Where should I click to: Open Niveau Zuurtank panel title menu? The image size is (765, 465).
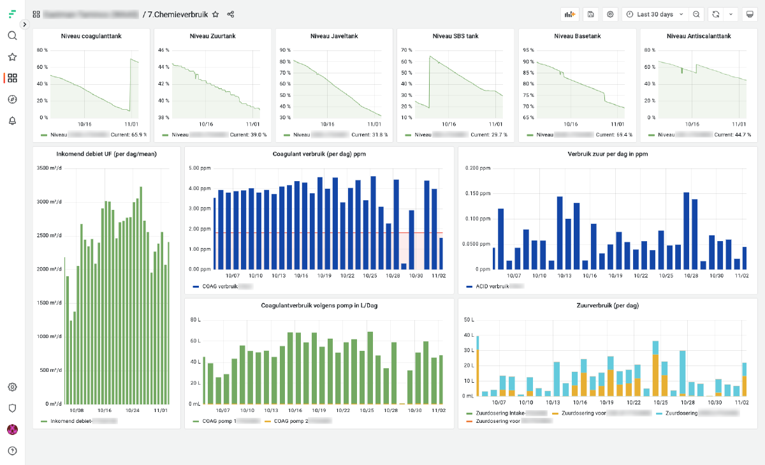[x=212, y=36]
